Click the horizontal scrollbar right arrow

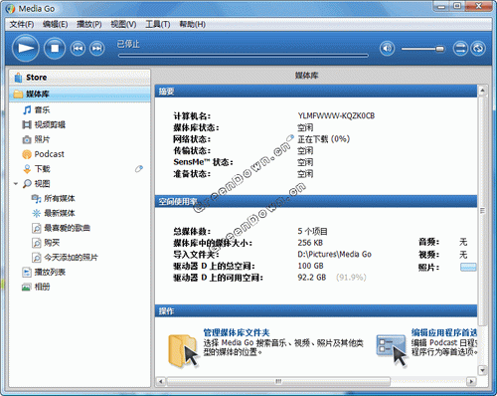[x=471, y=381]
